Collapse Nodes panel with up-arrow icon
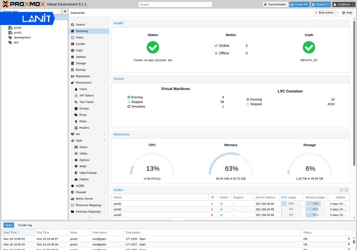The image size is (357, 250). point(341,190)
